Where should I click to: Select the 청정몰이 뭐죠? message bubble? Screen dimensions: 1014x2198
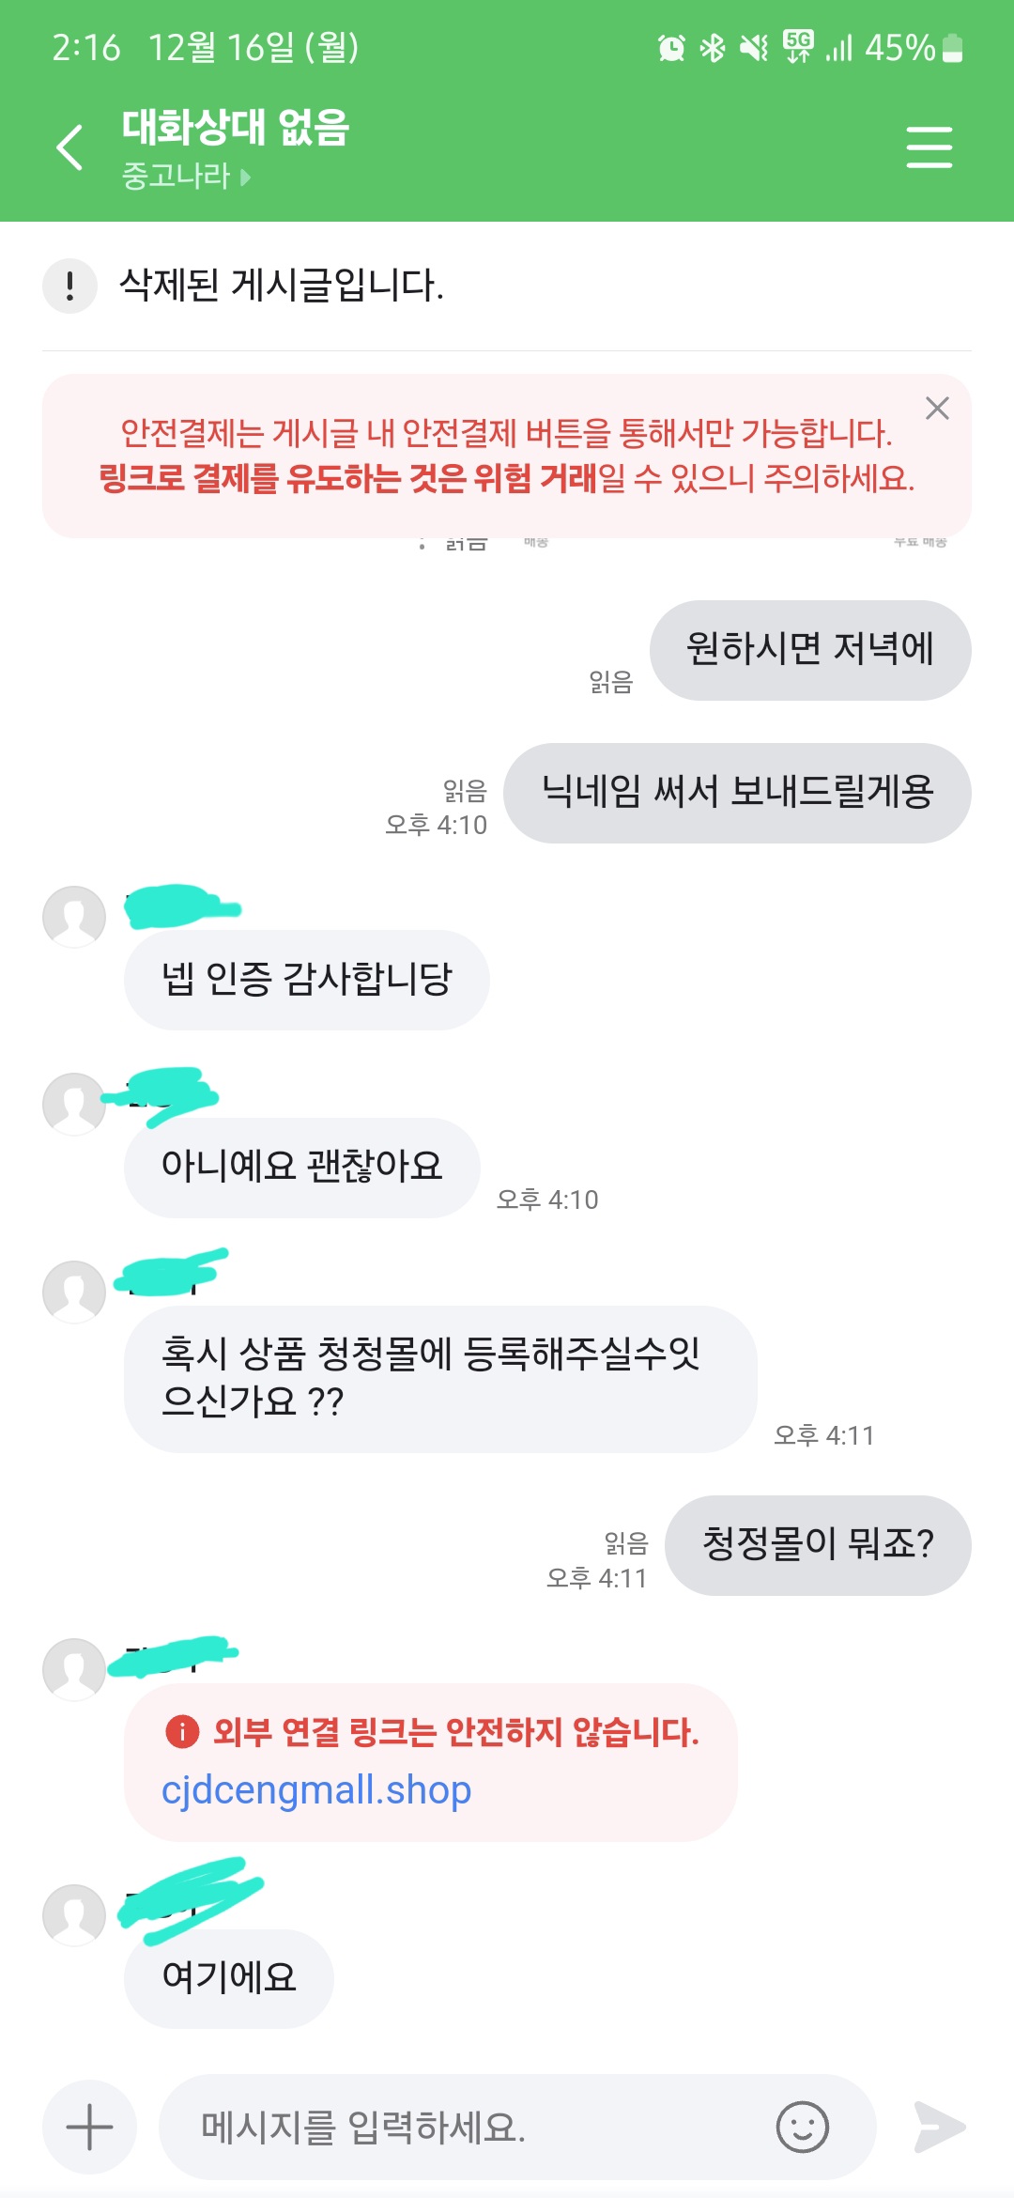pos(818,1545)
